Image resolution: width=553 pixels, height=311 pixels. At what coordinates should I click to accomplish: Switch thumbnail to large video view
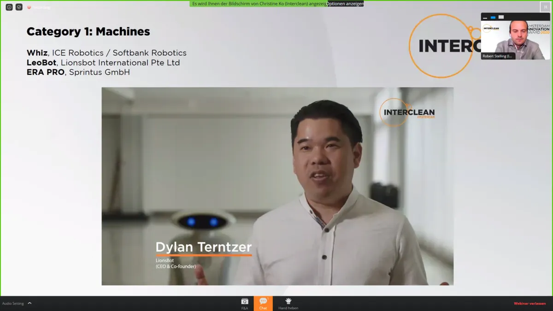coord(501,18)
